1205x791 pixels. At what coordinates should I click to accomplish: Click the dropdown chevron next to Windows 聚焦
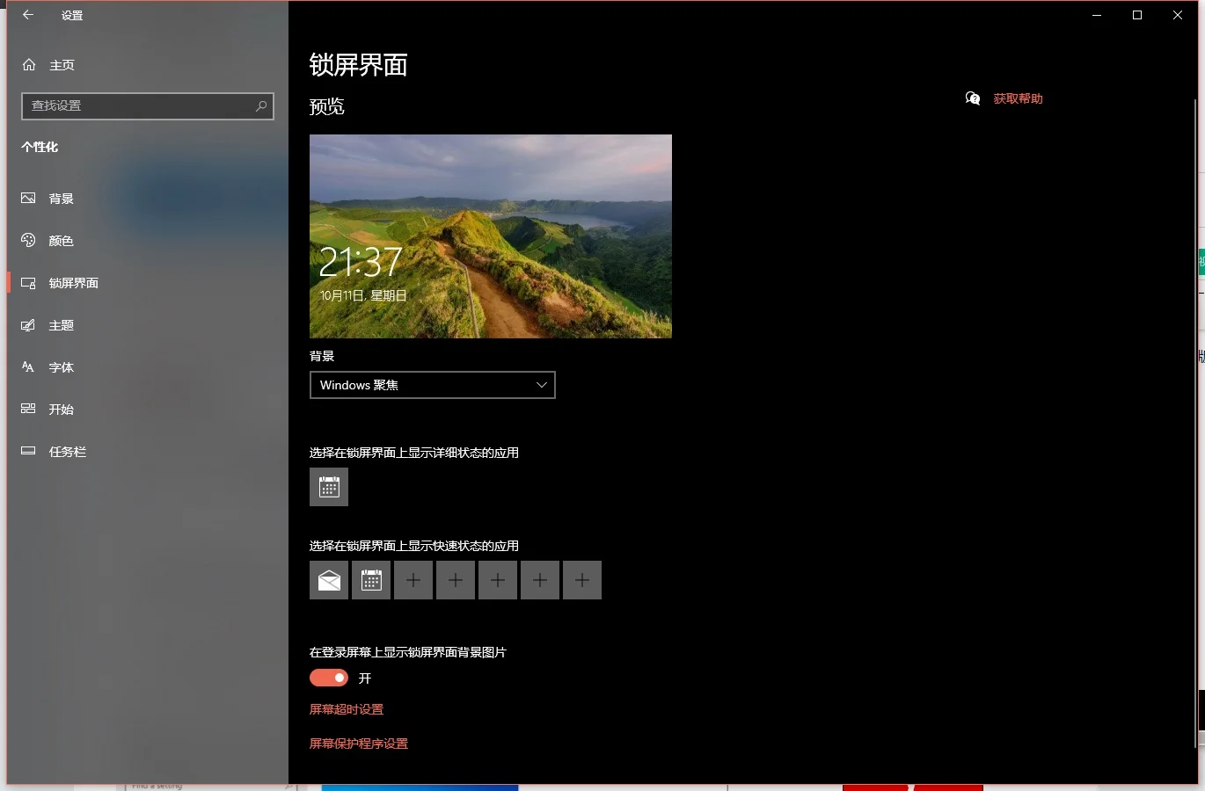(x=542, y=385)
